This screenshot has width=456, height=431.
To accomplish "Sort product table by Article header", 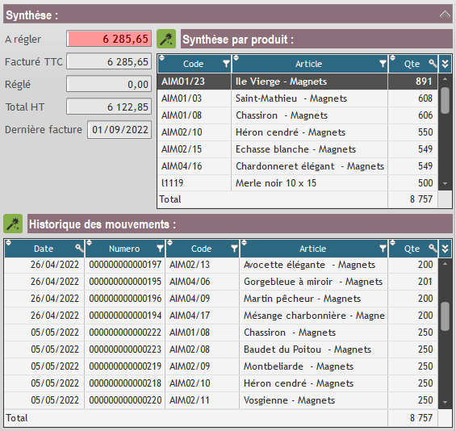I will (x=308, y=64).
